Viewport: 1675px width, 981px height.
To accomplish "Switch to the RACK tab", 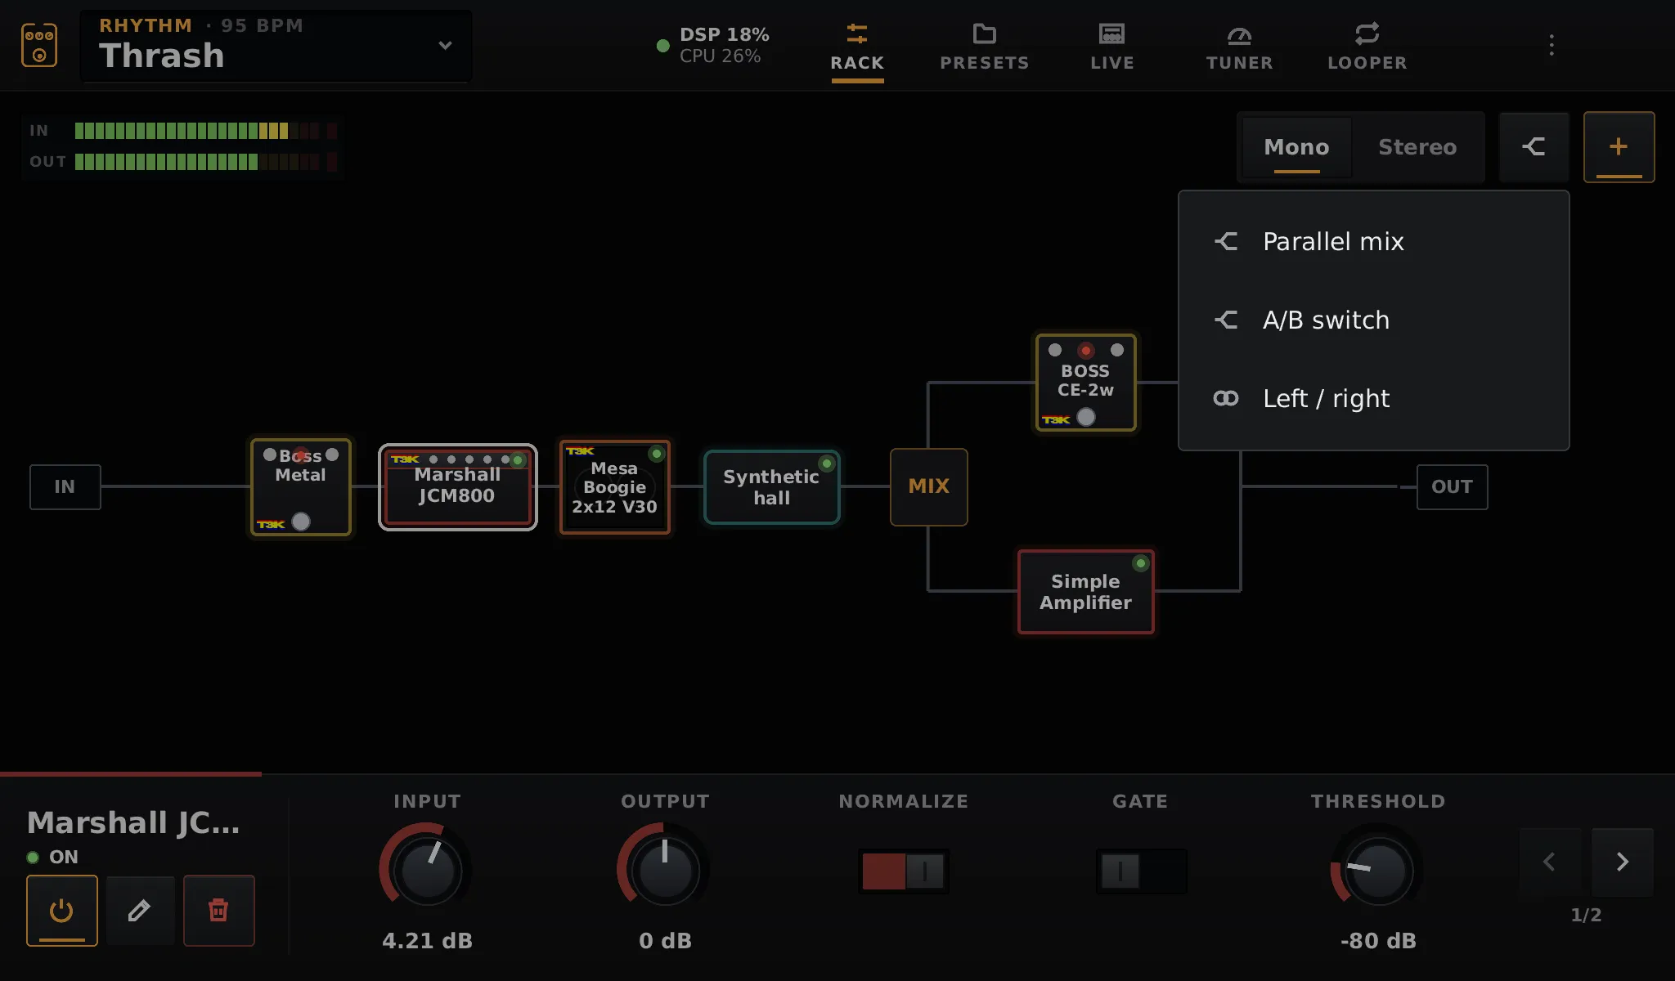I will pyautogui.click(x=857, y=47).
